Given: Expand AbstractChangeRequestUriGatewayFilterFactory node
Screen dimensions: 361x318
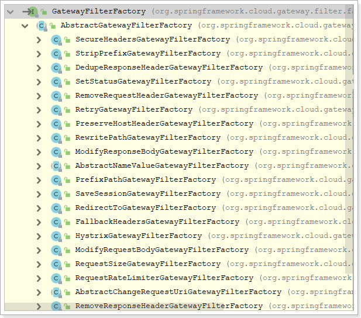Looking at the screenshot, I should [x=39, y=293].
